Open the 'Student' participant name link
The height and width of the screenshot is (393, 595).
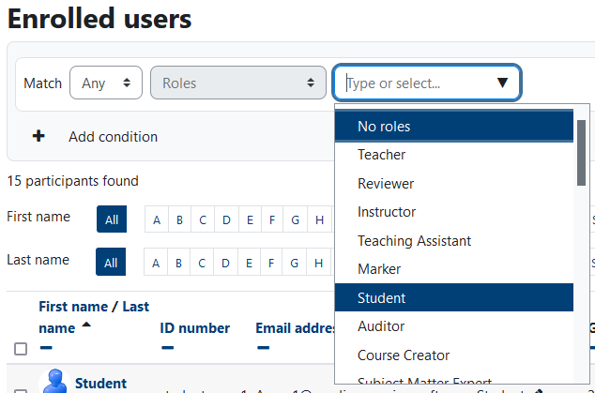pos(100,384)
